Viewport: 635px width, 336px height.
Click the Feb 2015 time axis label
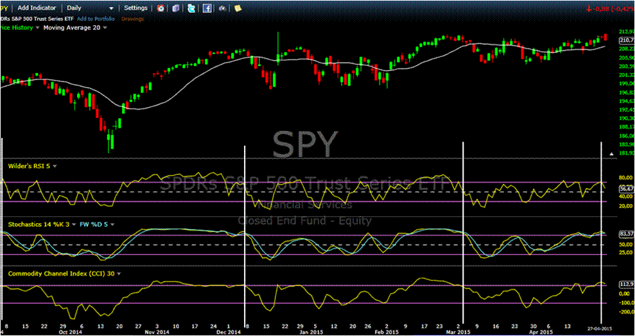coord(385,332)
